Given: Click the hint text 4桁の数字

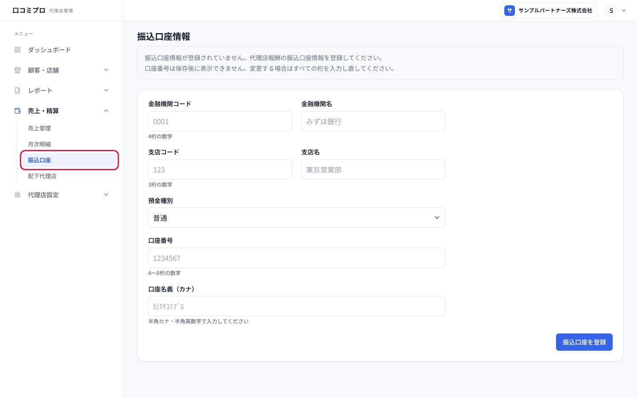Looking at the screenshot, I should [x=160, y=137].
